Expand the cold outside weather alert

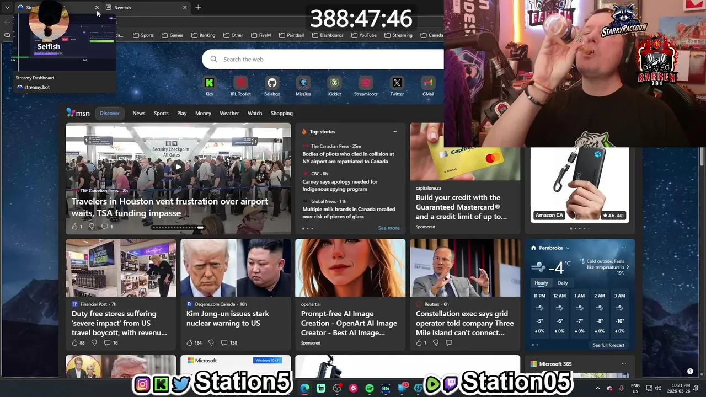(627, 267)
